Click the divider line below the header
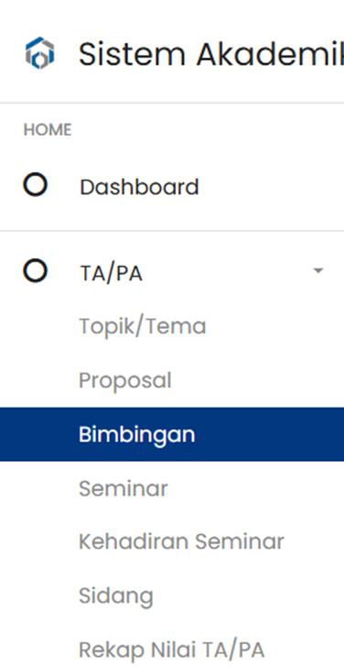 [172, 103]
